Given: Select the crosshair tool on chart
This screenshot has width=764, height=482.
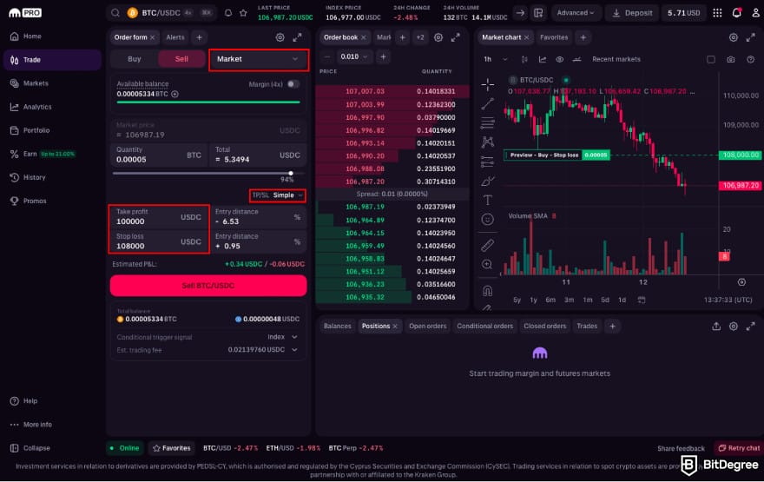Looking at the screenshot, I should pyautogui.click(x=487, y=84).
